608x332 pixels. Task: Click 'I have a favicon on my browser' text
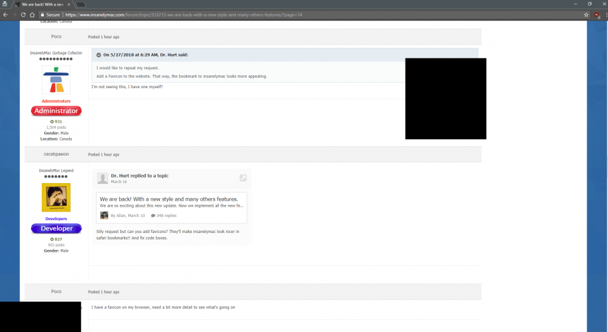[x=163, y=307]
